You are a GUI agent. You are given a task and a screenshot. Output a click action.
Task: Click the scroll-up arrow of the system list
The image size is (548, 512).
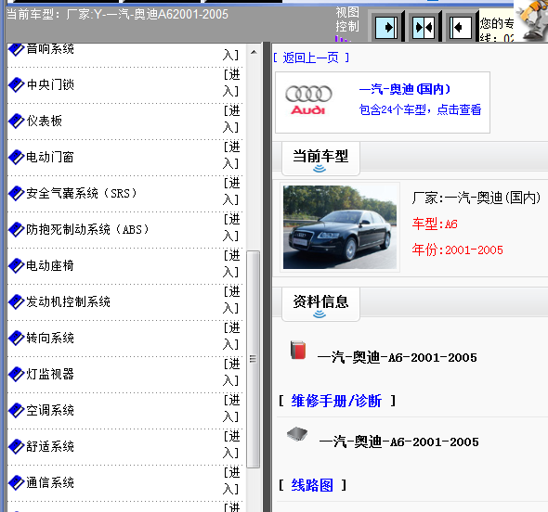click(x=254, y=52)
